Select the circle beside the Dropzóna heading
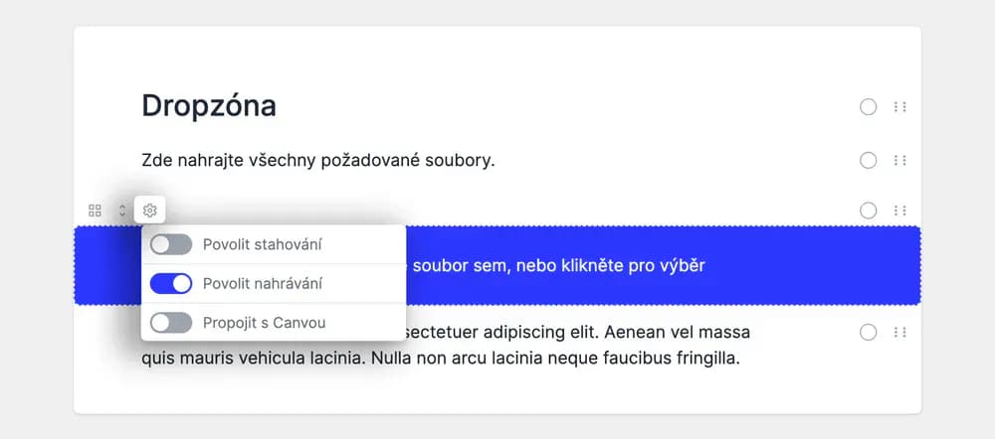Screen dimensions: 995x439 coord(869,107)
